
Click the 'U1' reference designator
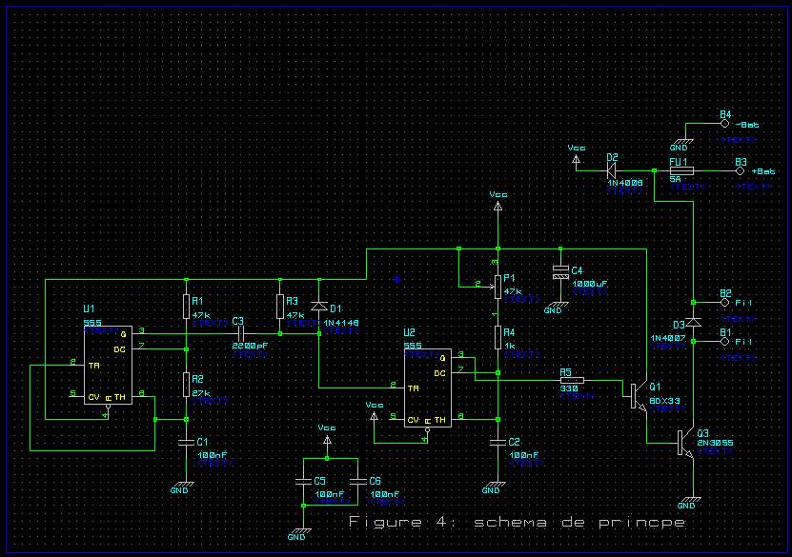(89, 308)
